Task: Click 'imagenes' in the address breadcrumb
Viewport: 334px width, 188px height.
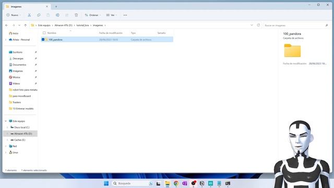Action: [x=98, y=26]
